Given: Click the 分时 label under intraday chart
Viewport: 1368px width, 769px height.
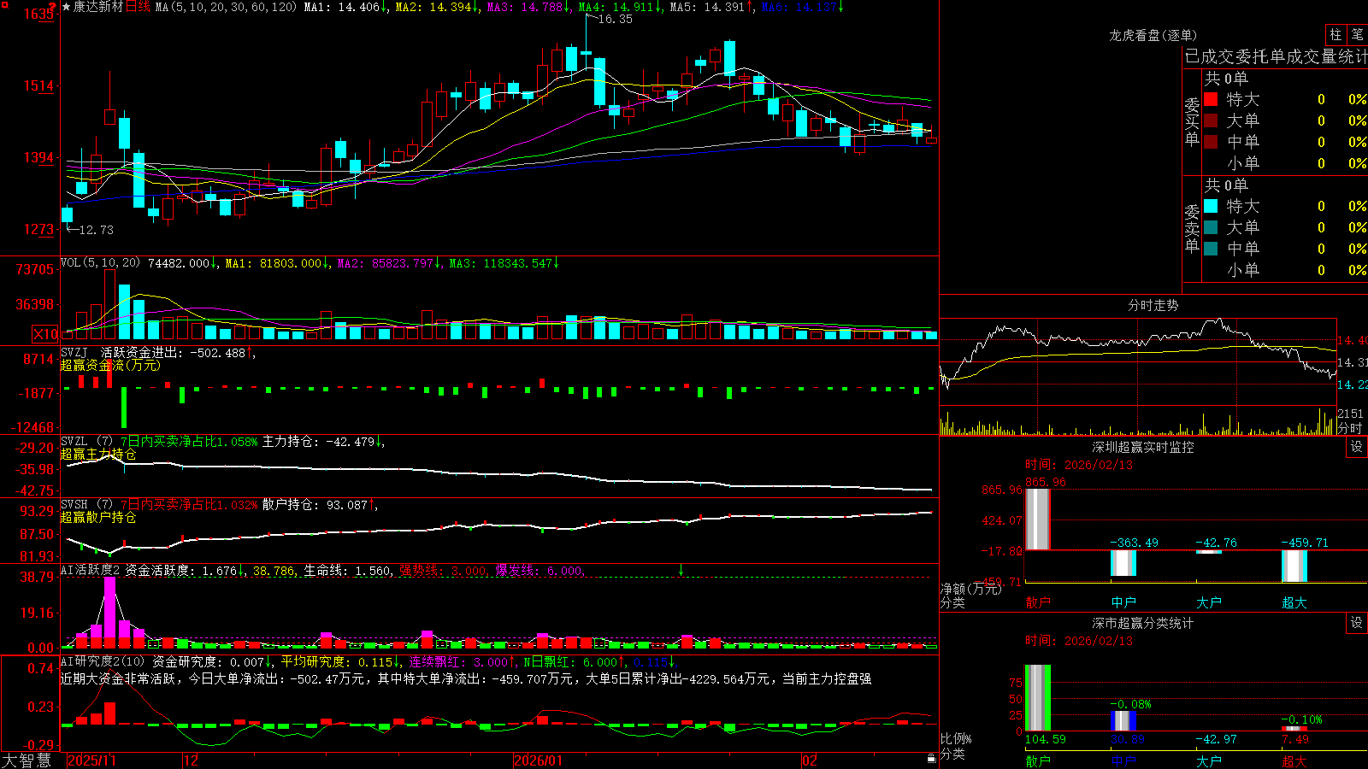Looking at the screenshot, I should 1349,428.
